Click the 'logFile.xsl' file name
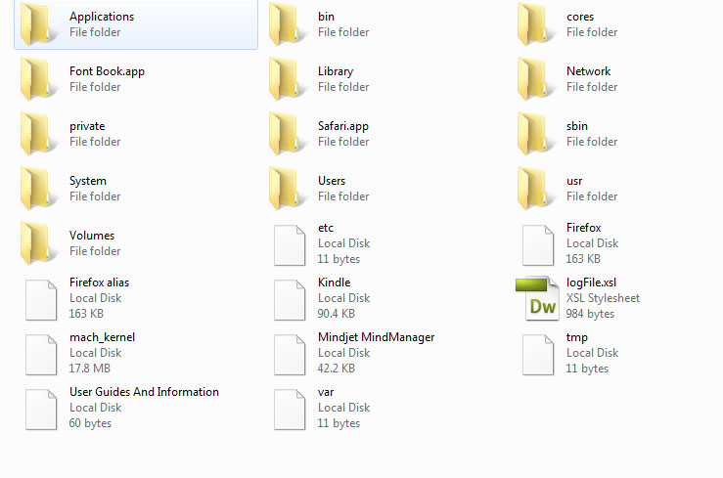723x478 pixels. click(592, 282)
